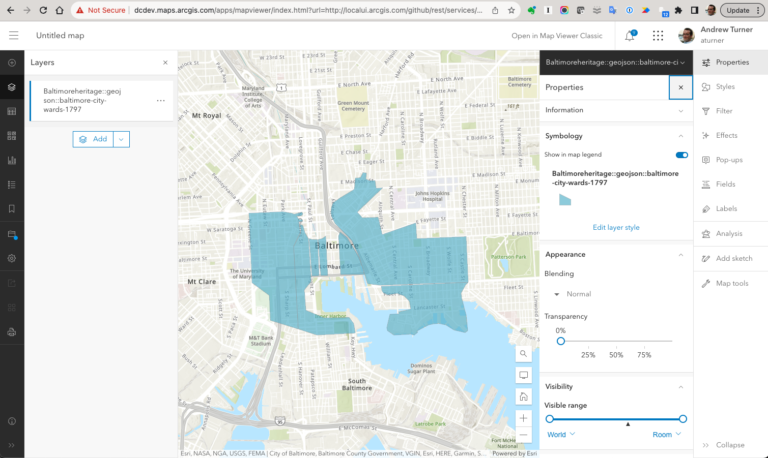Open the Basemap picker in left sidebar
This screenshot has height=458, width=768.
(12, 135)
